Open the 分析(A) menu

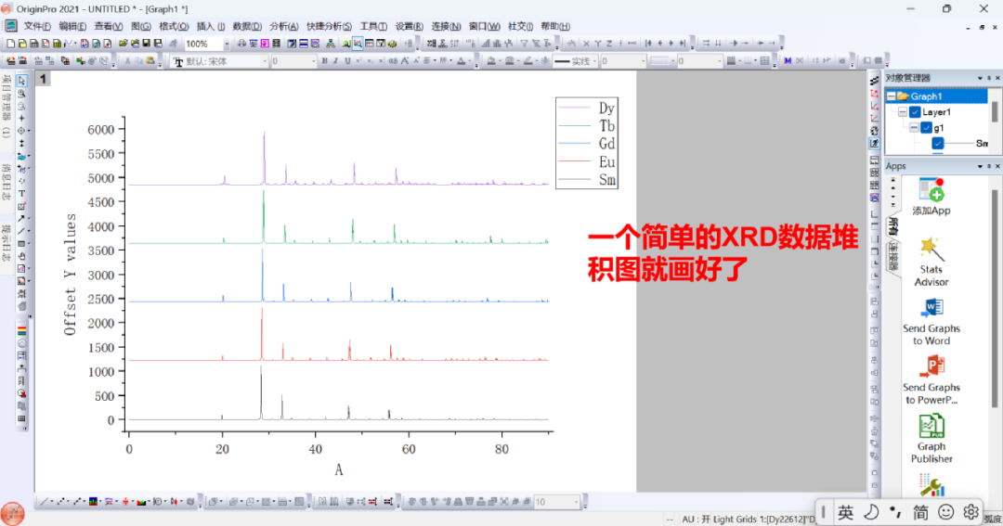click(x=283, y=26)
